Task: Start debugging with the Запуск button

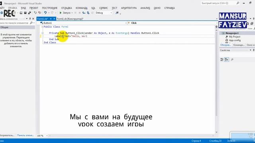Action: tap(65, 13)
